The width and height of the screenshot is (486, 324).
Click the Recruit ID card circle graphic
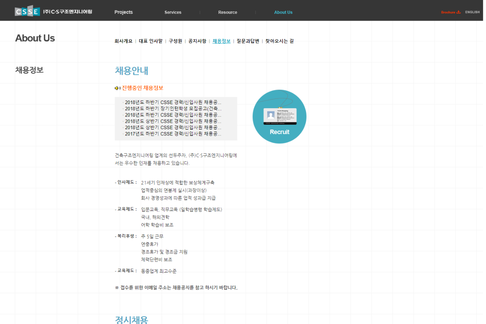tap(279, 117)
